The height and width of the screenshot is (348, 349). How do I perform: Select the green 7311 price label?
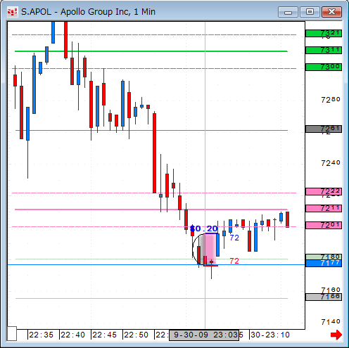coord(324,50)
